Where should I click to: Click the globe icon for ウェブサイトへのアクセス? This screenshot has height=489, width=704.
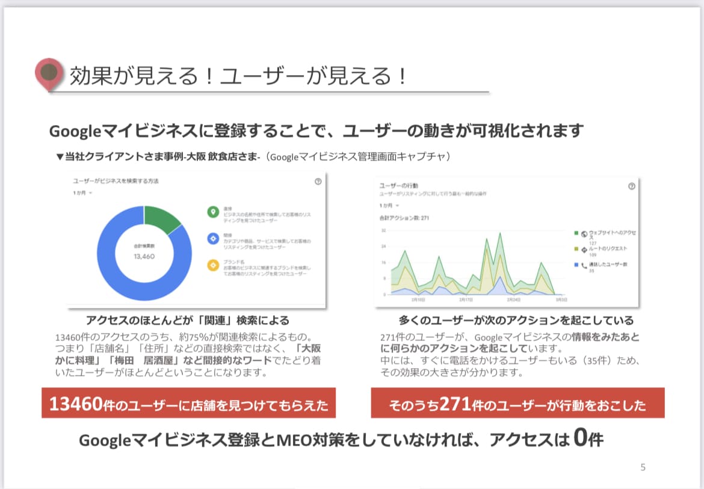pyautogui.click(x=584, y=234)
